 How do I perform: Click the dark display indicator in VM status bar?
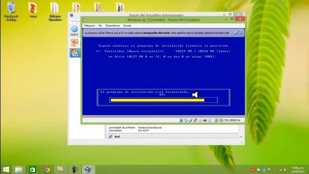pyautogui.click(x=205, y=120)
